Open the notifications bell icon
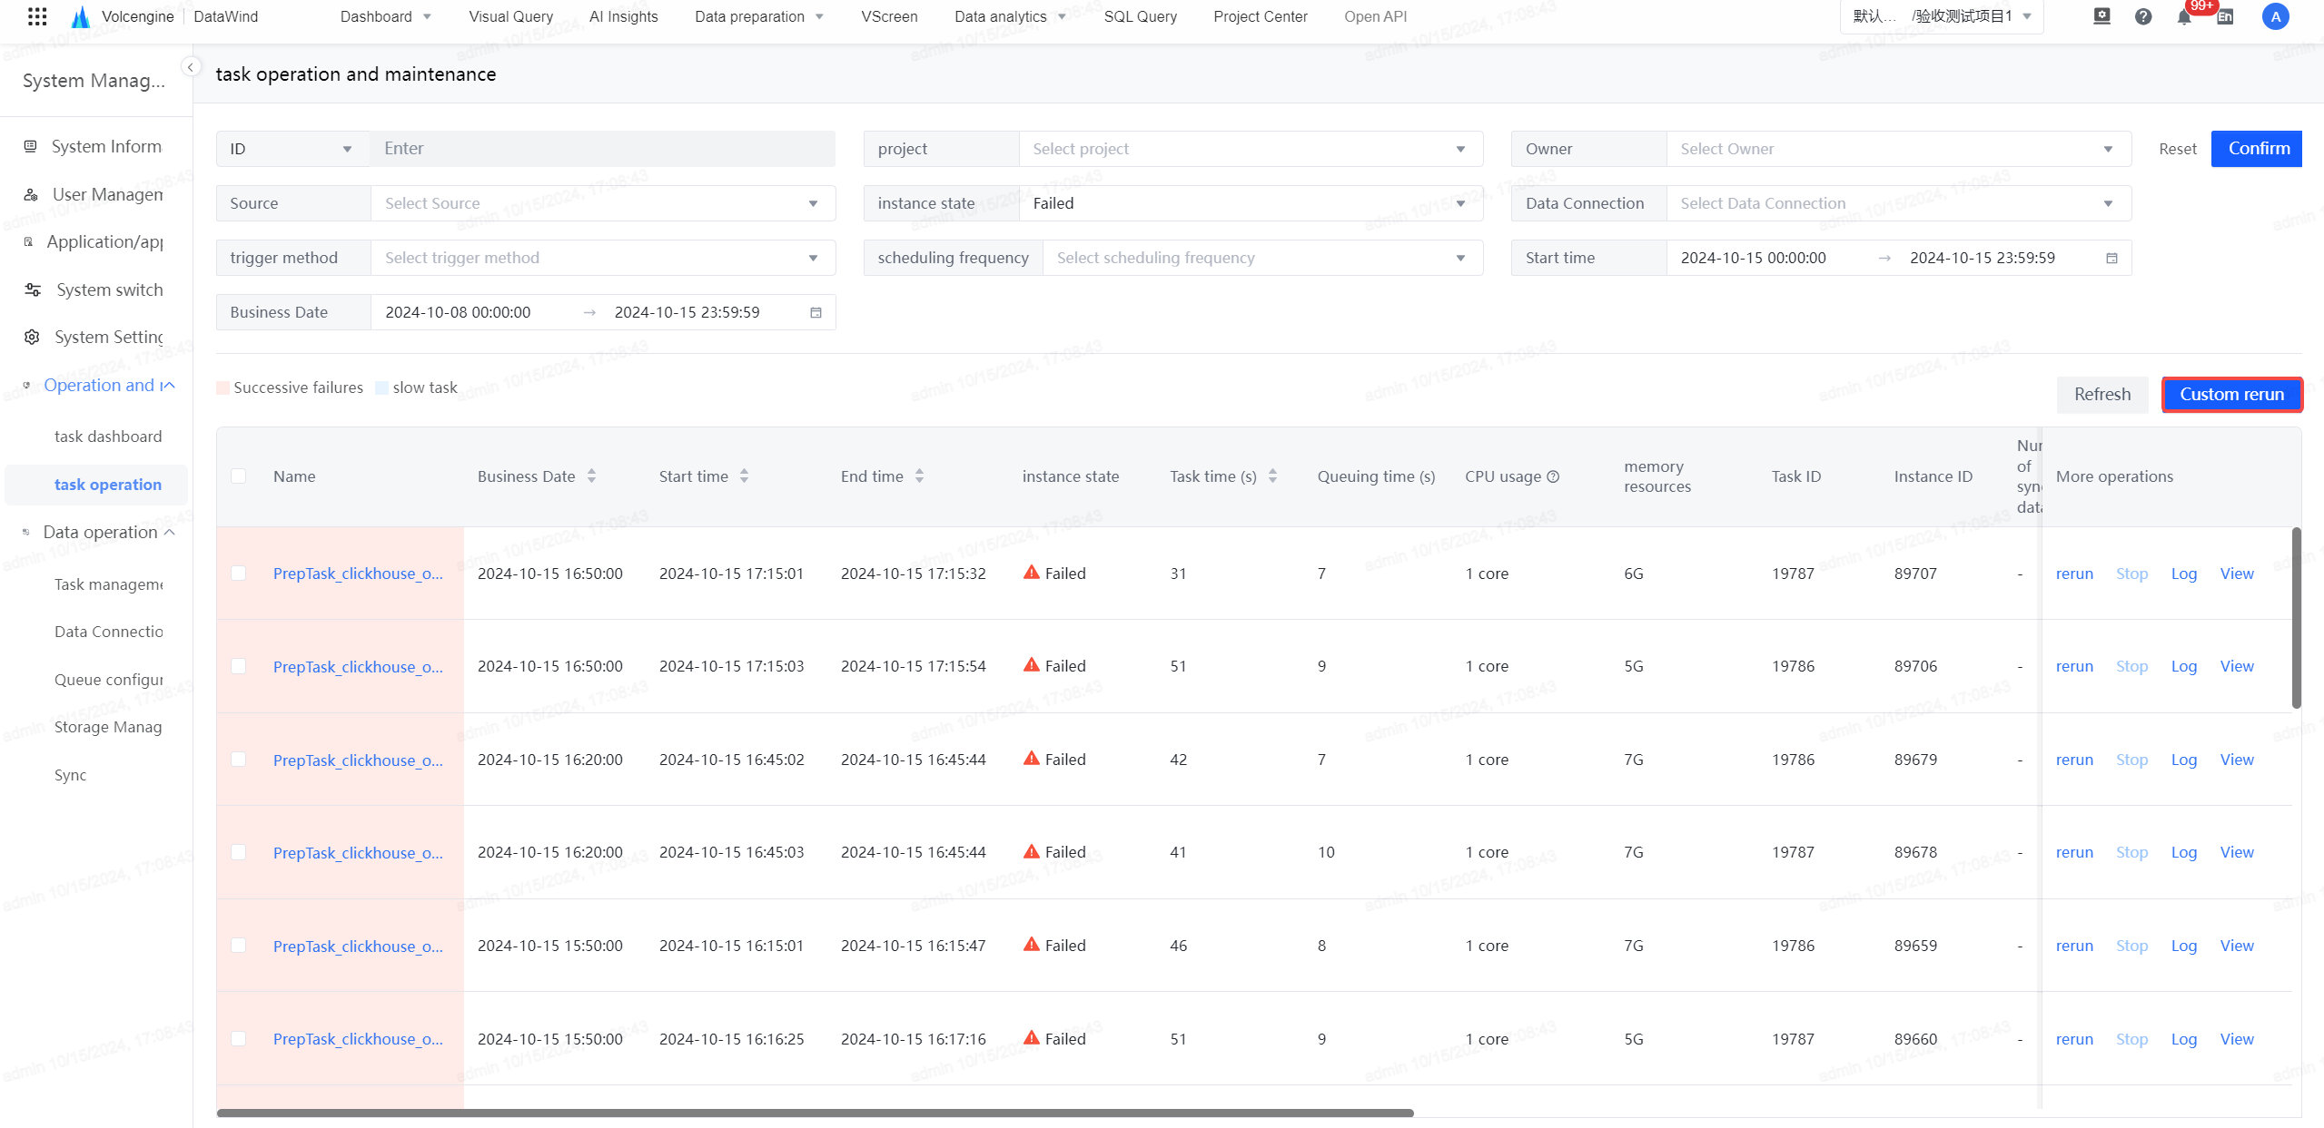 click(2184, 16)
